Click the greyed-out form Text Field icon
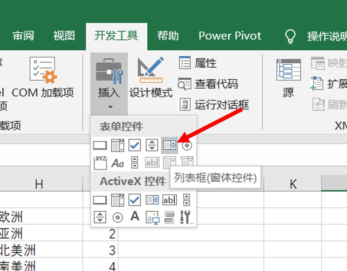The height and width of the screenshot is (271, 347). click(x=152, y=163)
